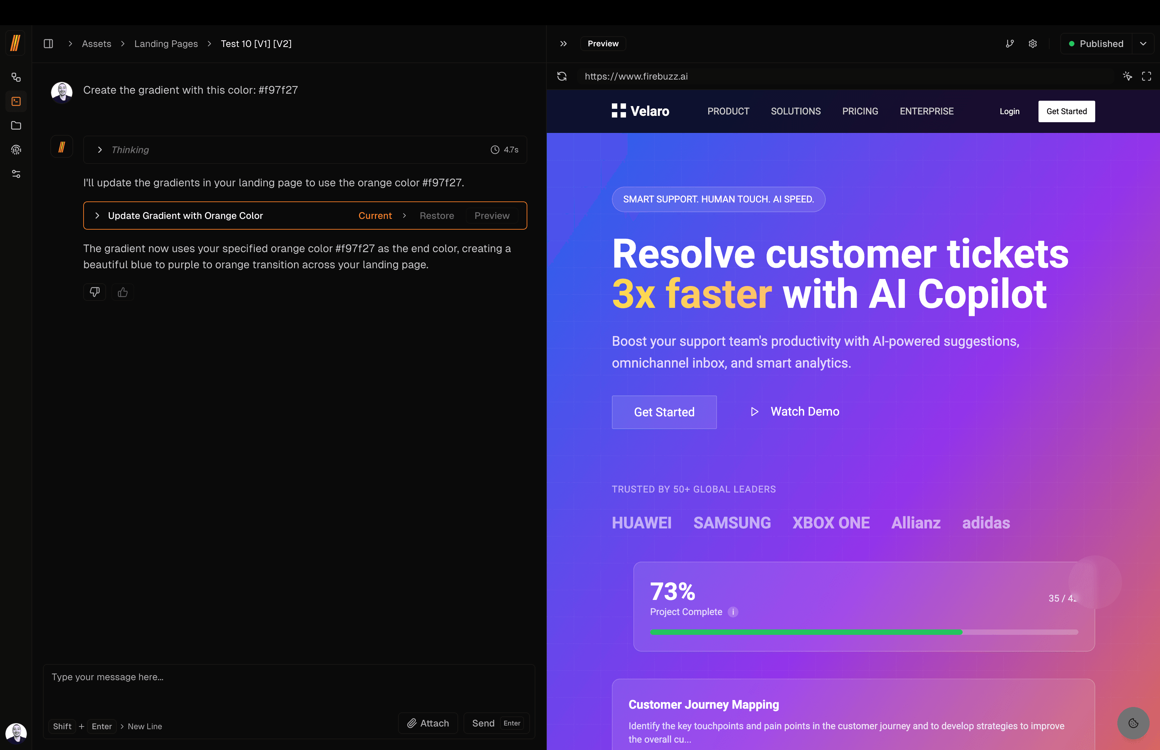Click the thumbs down feedback icon

tap(94, 292)
